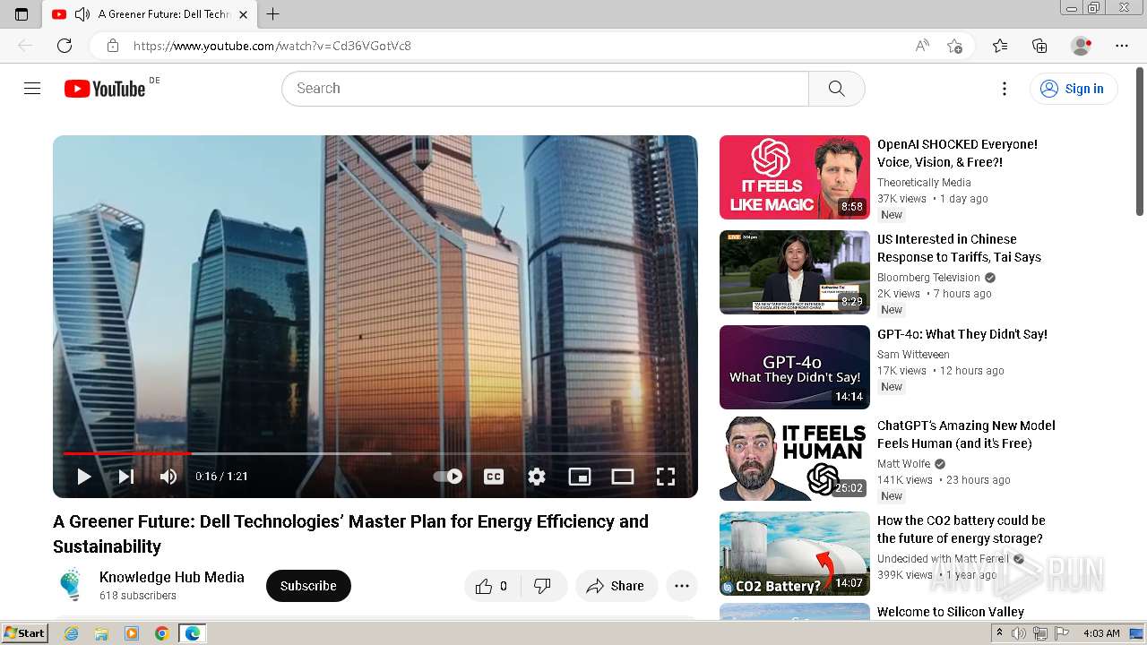This screenshot has height=645, width=1147.
Task: Open player settings gear
Action: pos(537,477)
